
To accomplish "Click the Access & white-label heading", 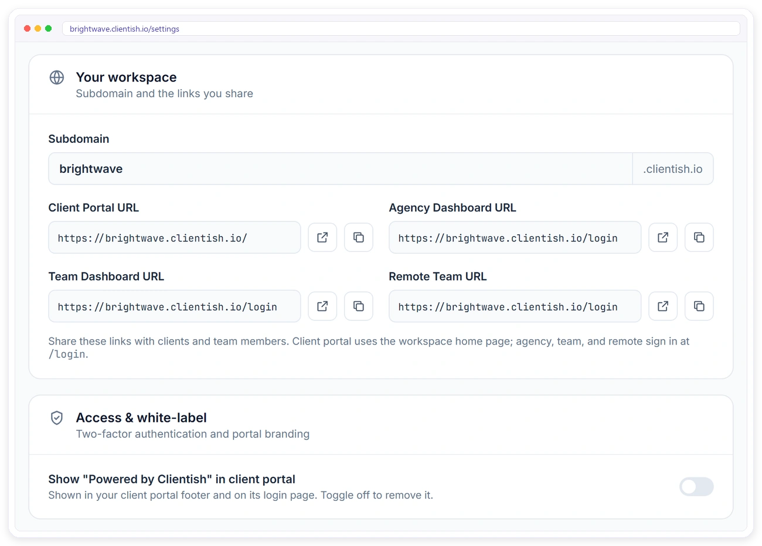I will click(x=141, y=418).
